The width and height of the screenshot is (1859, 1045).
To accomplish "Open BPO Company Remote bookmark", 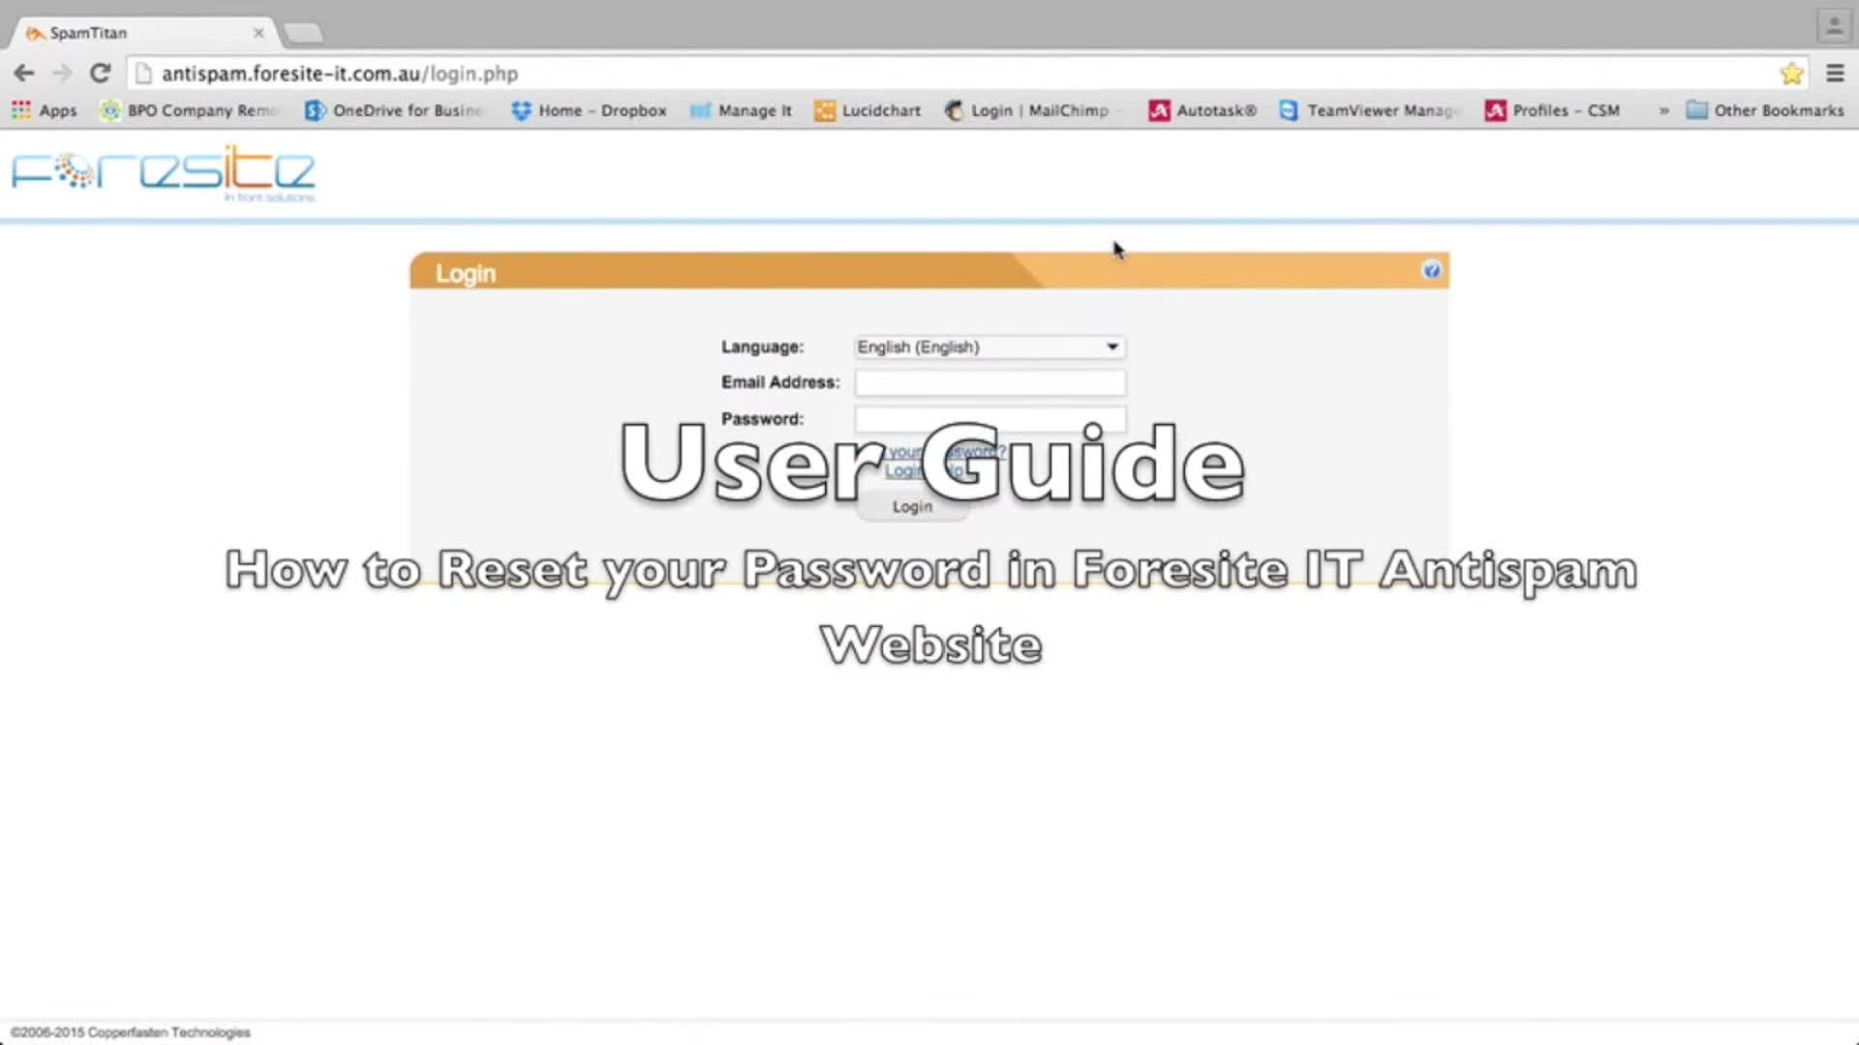I will (191, 110).
